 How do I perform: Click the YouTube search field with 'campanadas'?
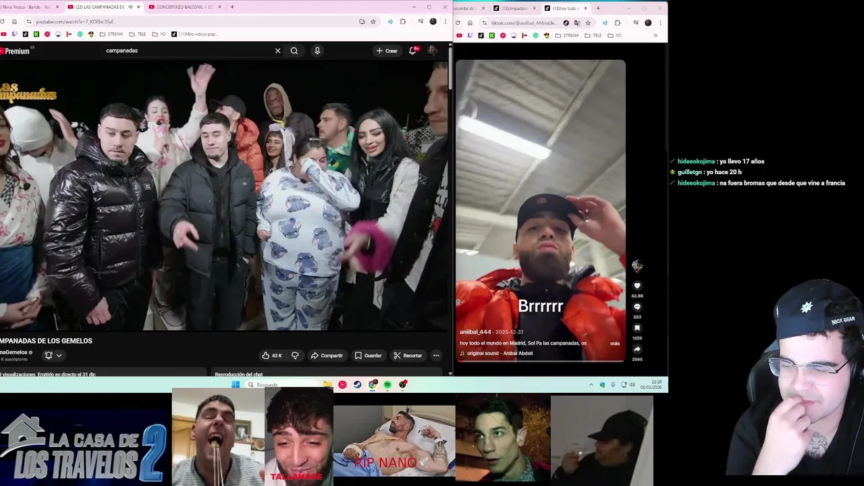tap(187, 51)
